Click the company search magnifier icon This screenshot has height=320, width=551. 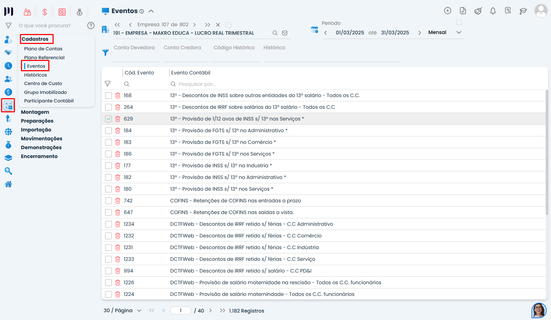pos(275,33)
